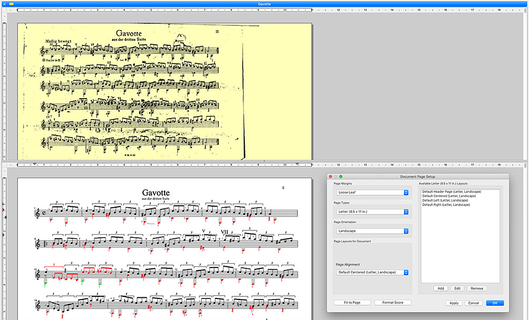Click the 'VII' position marking in lower score
Image resolution: width=529 pixels, height=320 pixels.
tap(225, 231)
